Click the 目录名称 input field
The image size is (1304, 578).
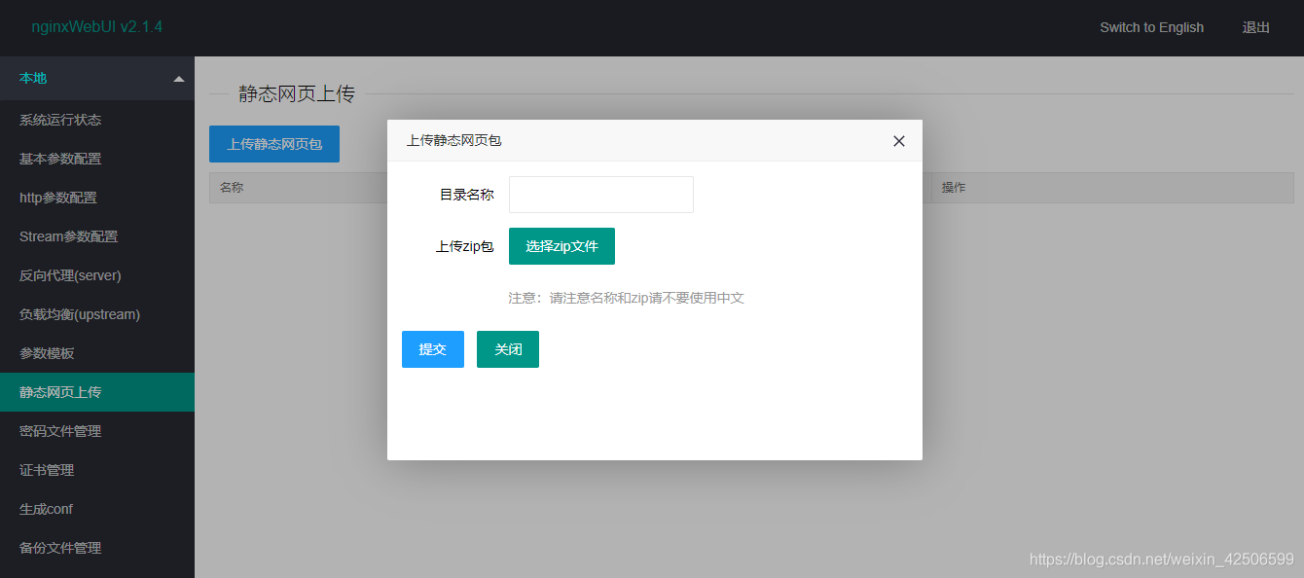click(x=600, y=195)
